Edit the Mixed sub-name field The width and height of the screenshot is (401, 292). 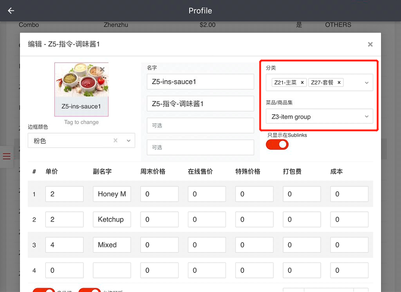click(112, 245)
